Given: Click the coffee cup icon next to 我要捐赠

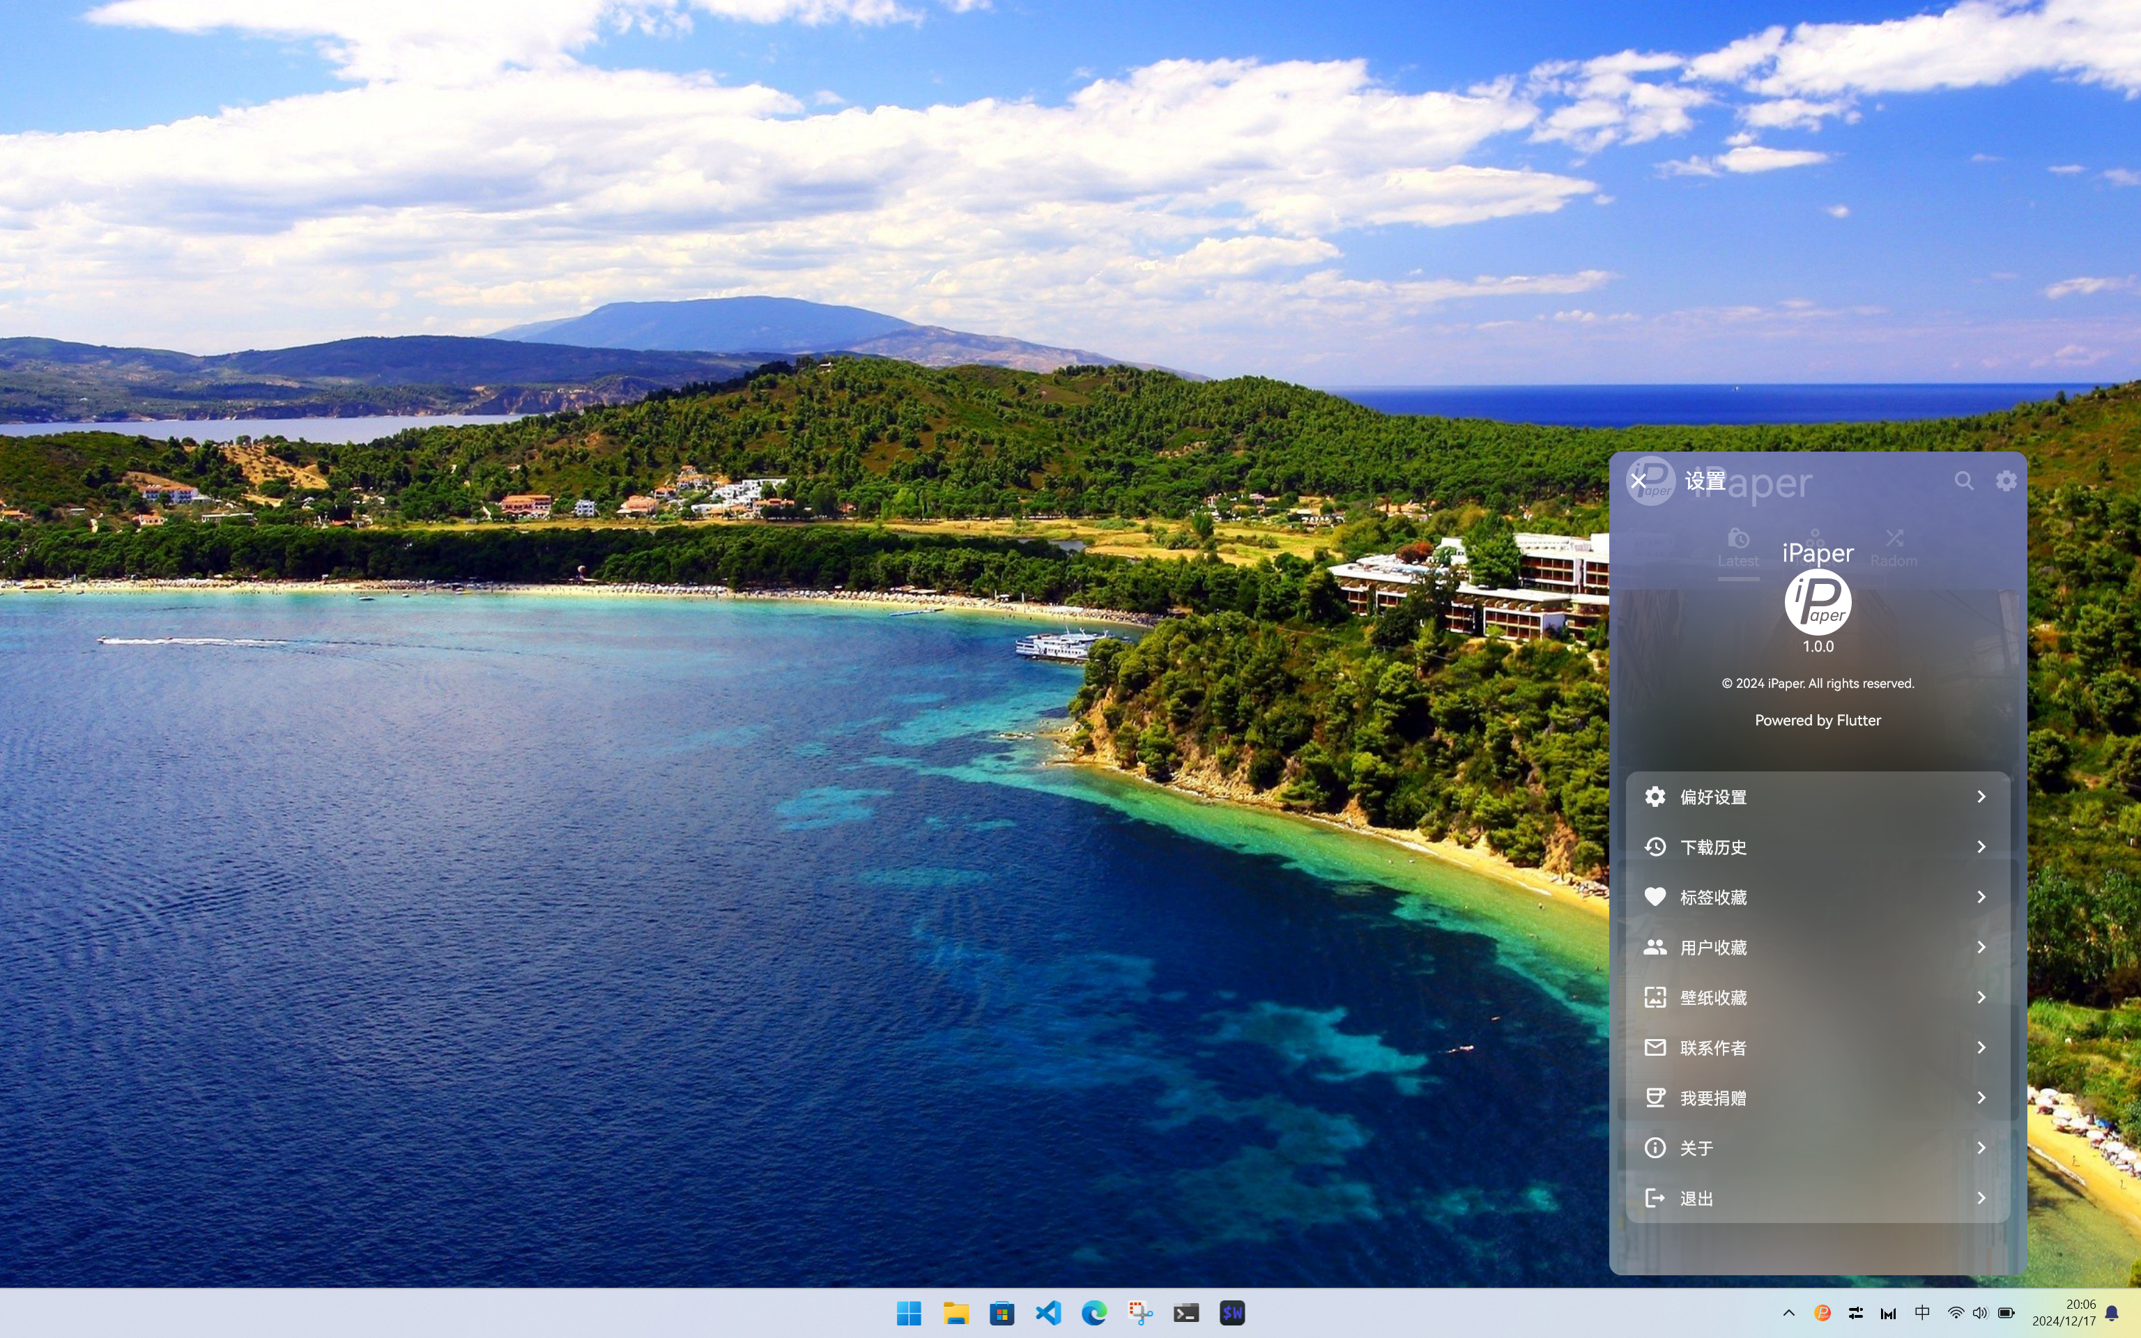Looking at the screenshot, I should pos(1655,1098).
